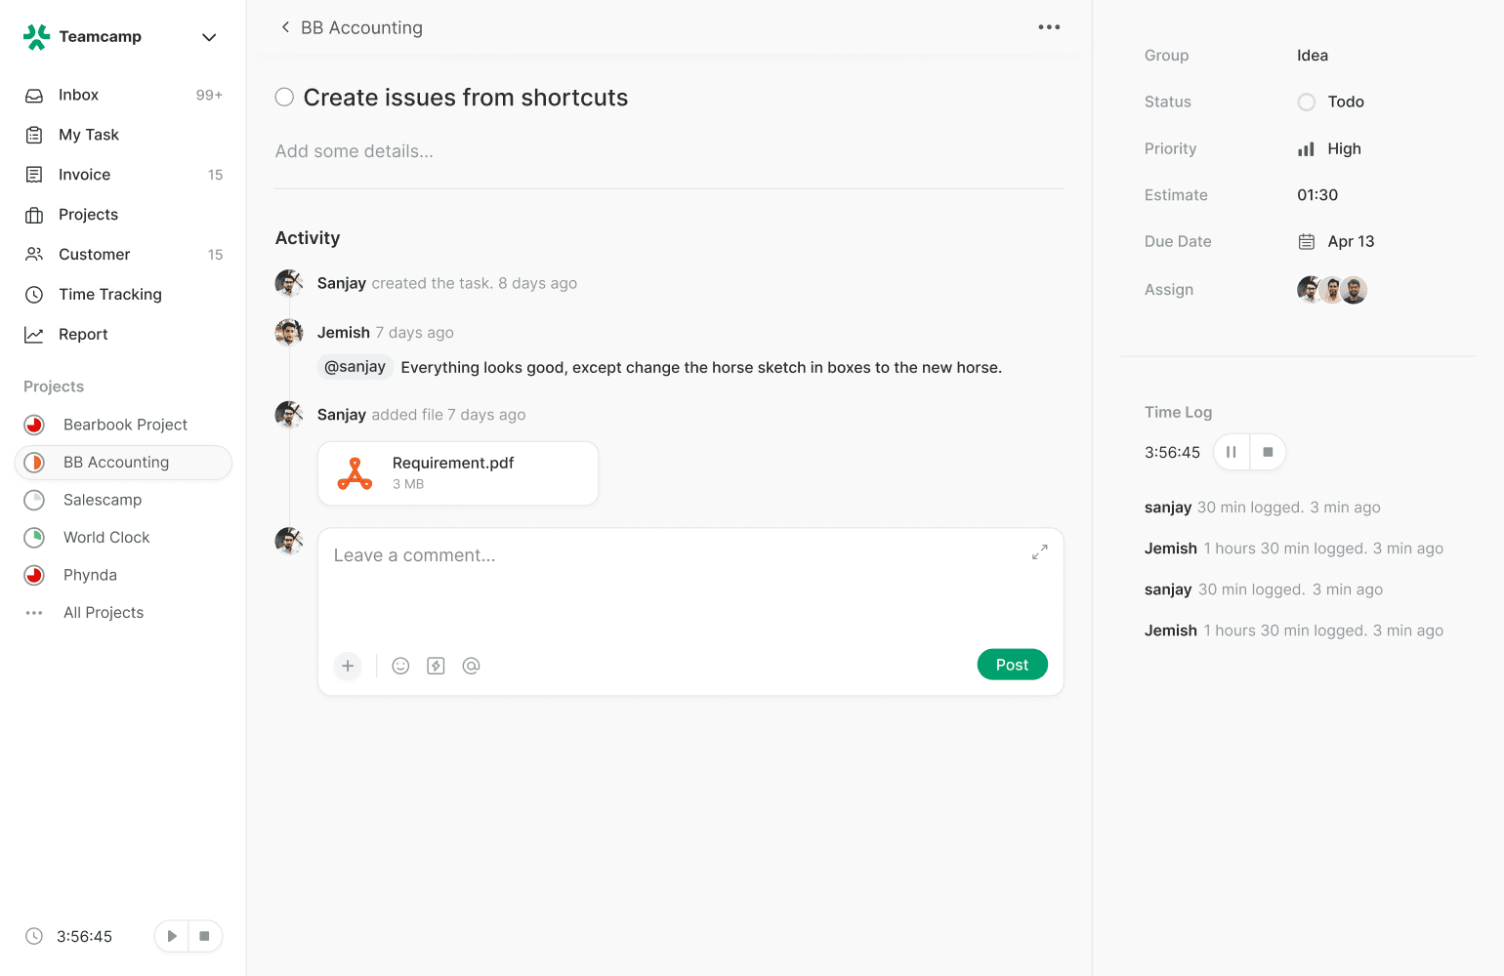Post the comment
Screen dimensions: 1504x976
coord(1012,665)
